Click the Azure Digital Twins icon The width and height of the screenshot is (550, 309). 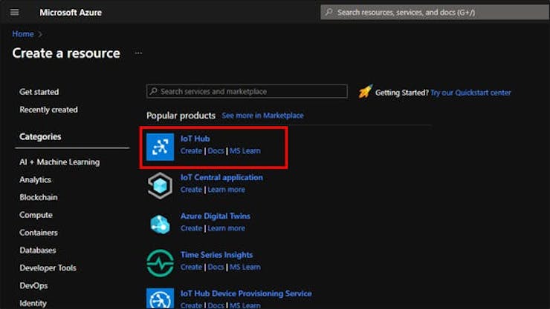coord(160,225)
